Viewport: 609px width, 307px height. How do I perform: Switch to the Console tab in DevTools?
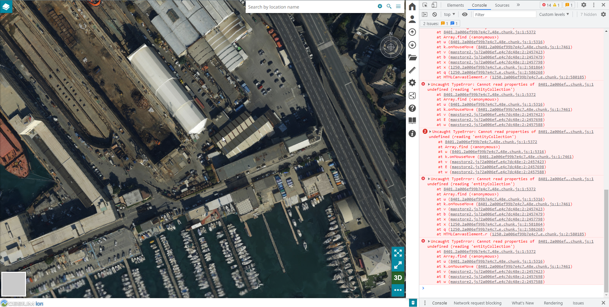[479, 5]
